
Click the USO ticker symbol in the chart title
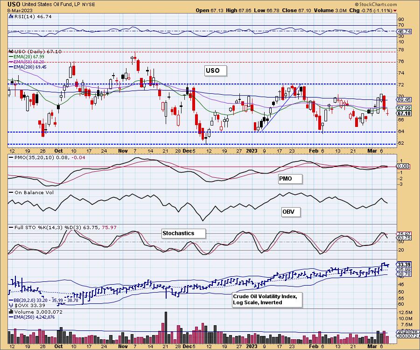coord(14,4)
